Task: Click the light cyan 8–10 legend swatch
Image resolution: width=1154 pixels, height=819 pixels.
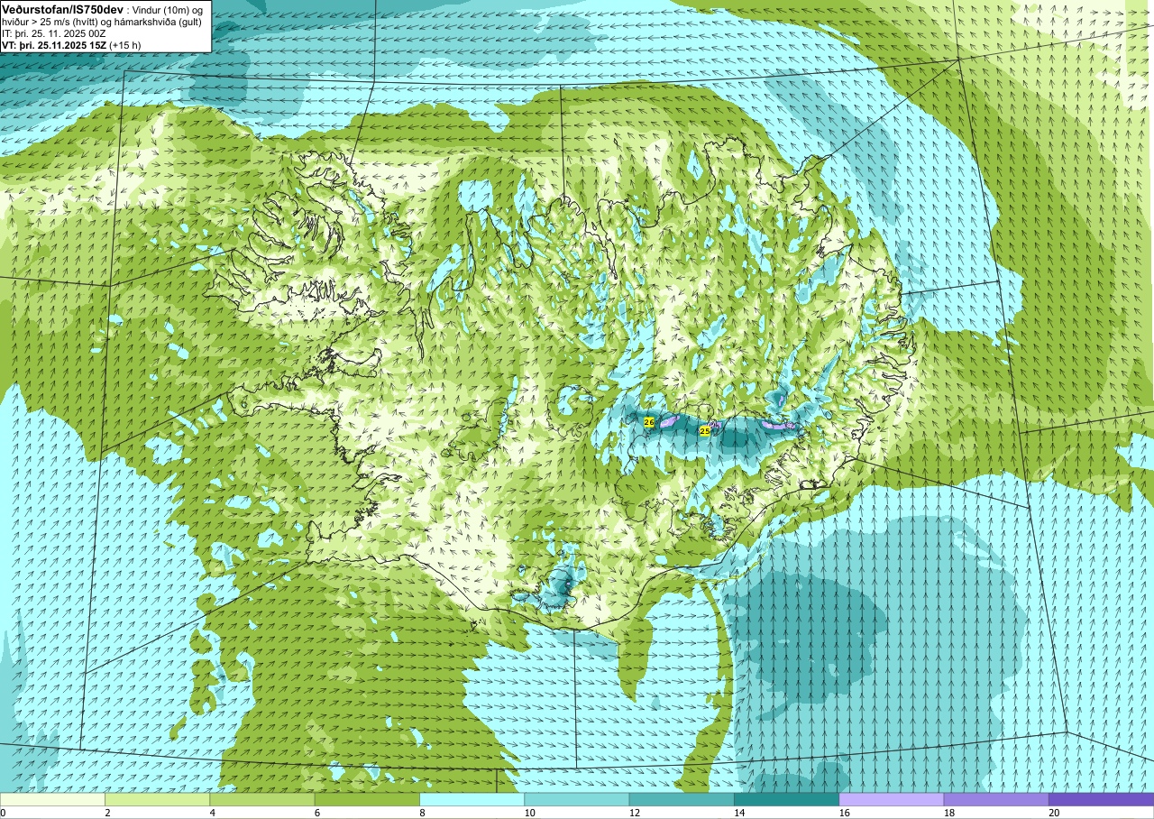Action: coord(472,799)
